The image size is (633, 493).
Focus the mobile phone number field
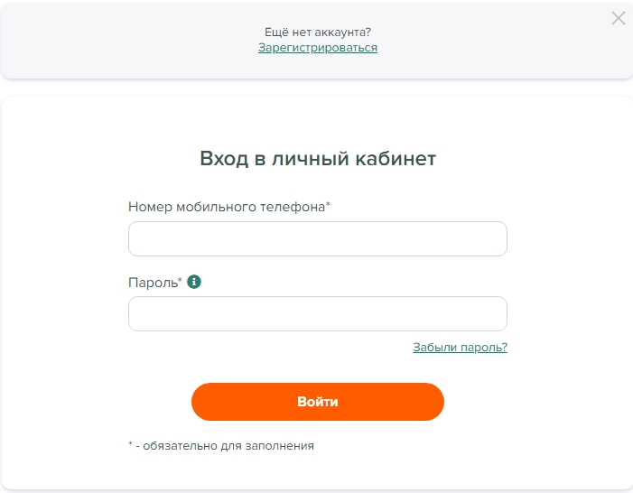click(x=318, y=238)
